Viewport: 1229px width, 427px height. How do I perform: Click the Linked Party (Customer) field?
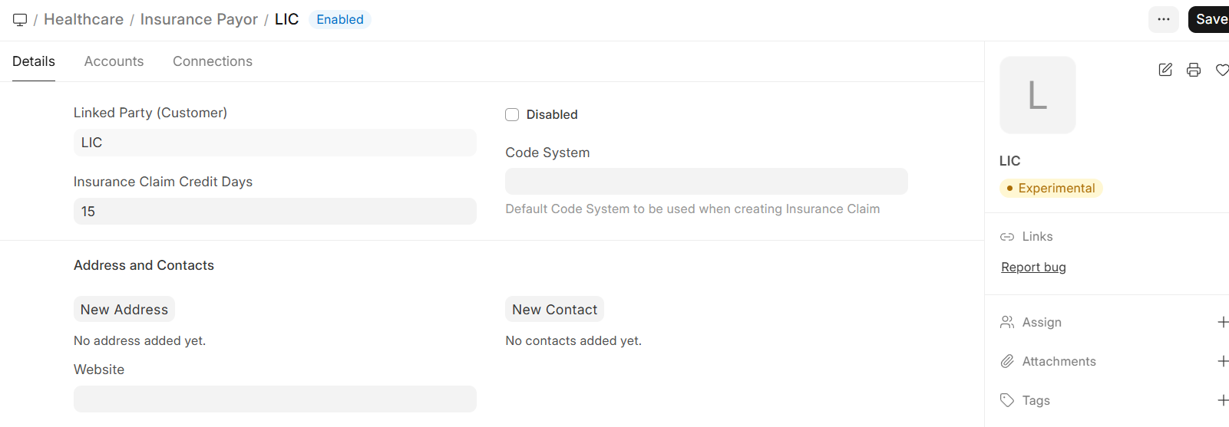click(x=275, y=143)
